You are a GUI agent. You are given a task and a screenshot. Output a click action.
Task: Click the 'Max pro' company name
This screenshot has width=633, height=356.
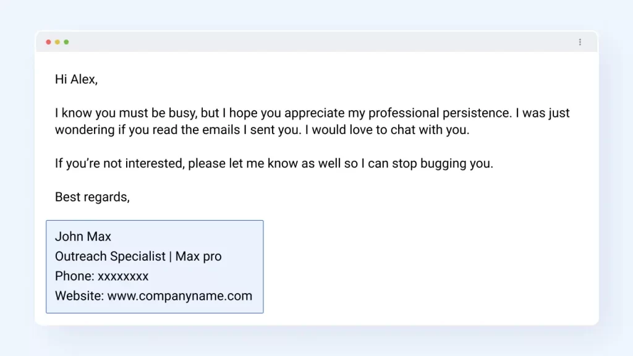pyautogui.click(x=198, y=256)
